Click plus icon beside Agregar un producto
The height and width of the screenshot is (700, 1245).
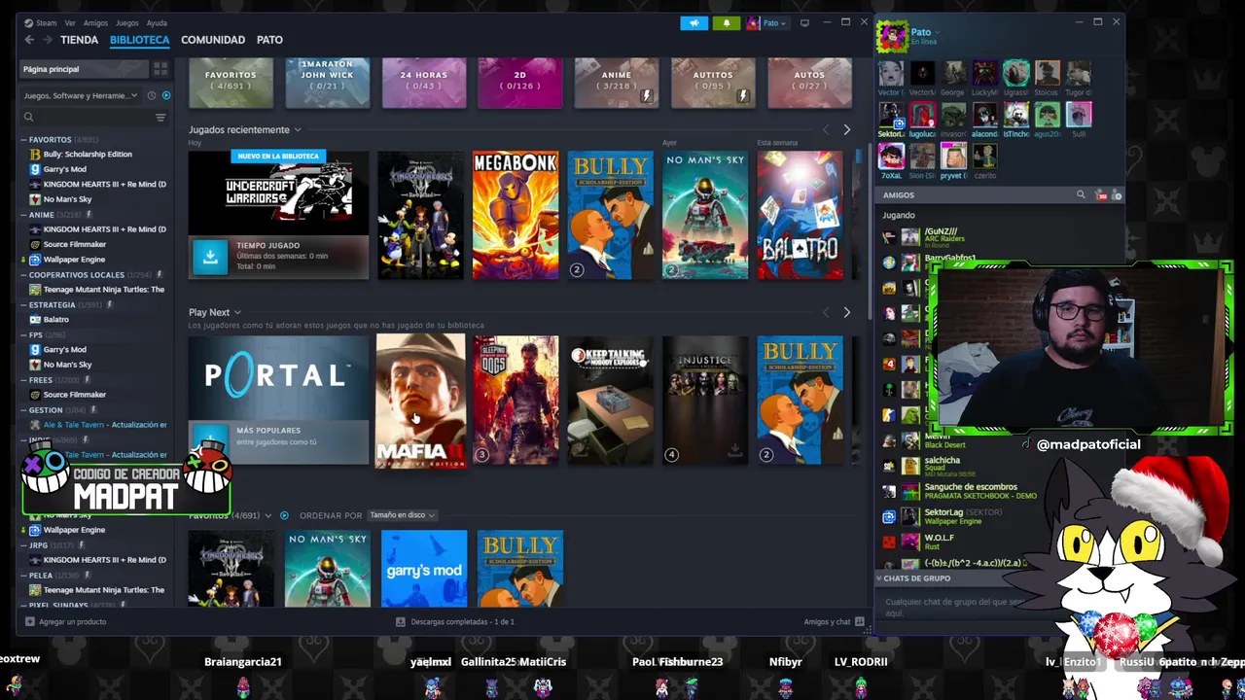[x=30, y=621]
